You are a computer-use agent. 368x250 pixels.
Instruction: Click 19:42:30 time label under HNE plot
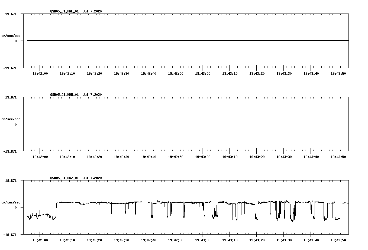[121, 73]
